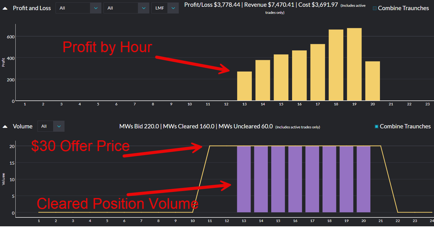Image resolution: width=434 pixels, height=230 pixels.
Task: Select the hour 19 cleared volume bar
Action: pos(346,179)
